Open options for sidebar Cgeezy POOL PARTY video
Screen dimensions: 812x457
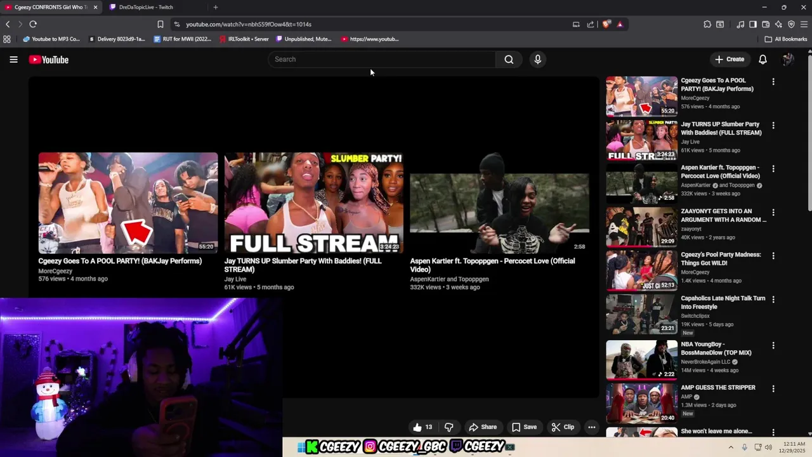pyautogui.click(x=773, y=81)
